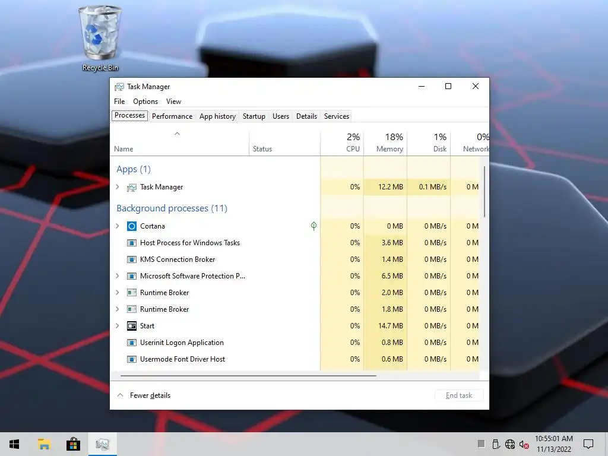Click the gray square tray icon
Viewport: 608px width, 456px height.
tap(481, 444)
